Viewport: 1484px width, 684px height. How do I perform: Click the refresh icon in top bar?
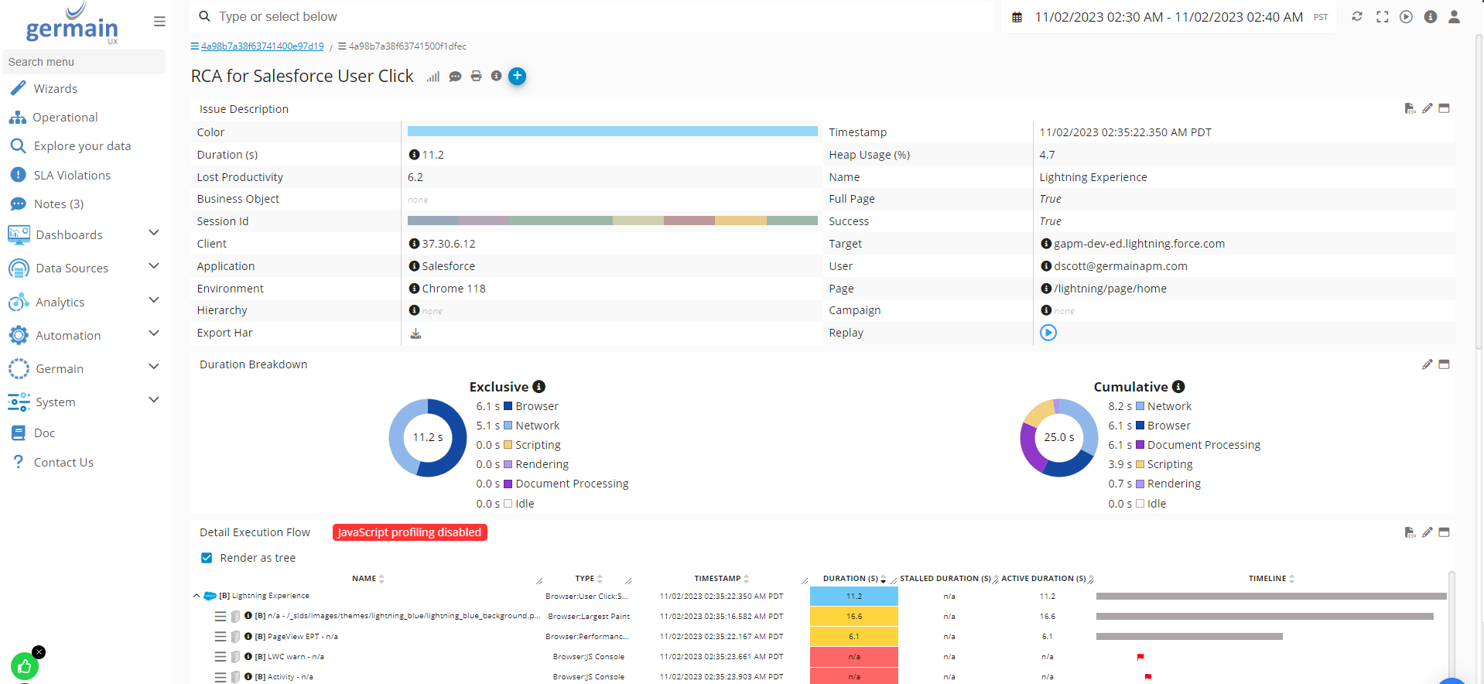pyautogui.click(x=1357, y=16)
